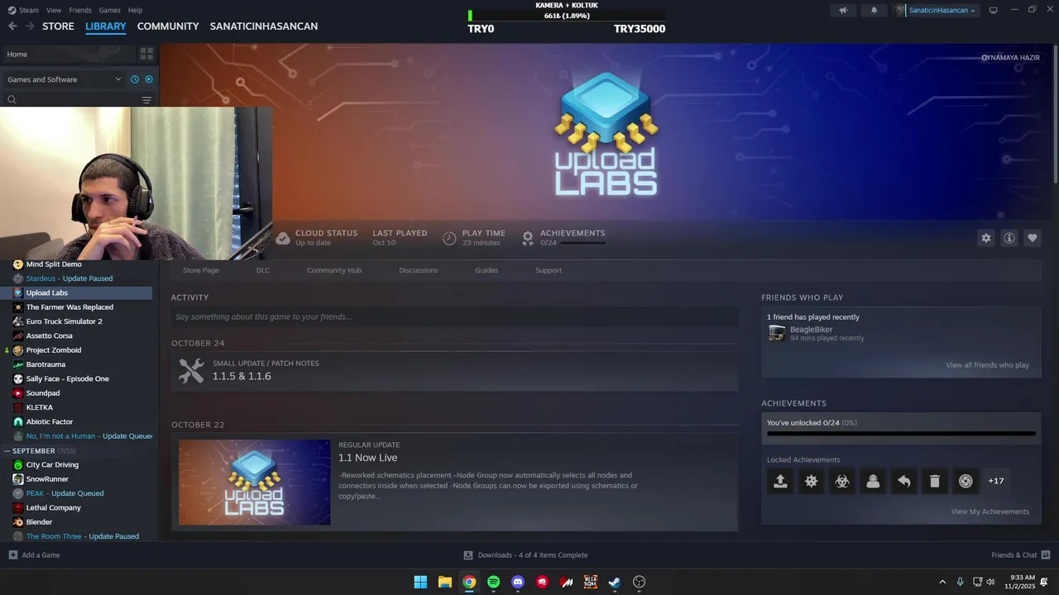
Task: Open Discord from the taskbar
Action: coord(518,582)
